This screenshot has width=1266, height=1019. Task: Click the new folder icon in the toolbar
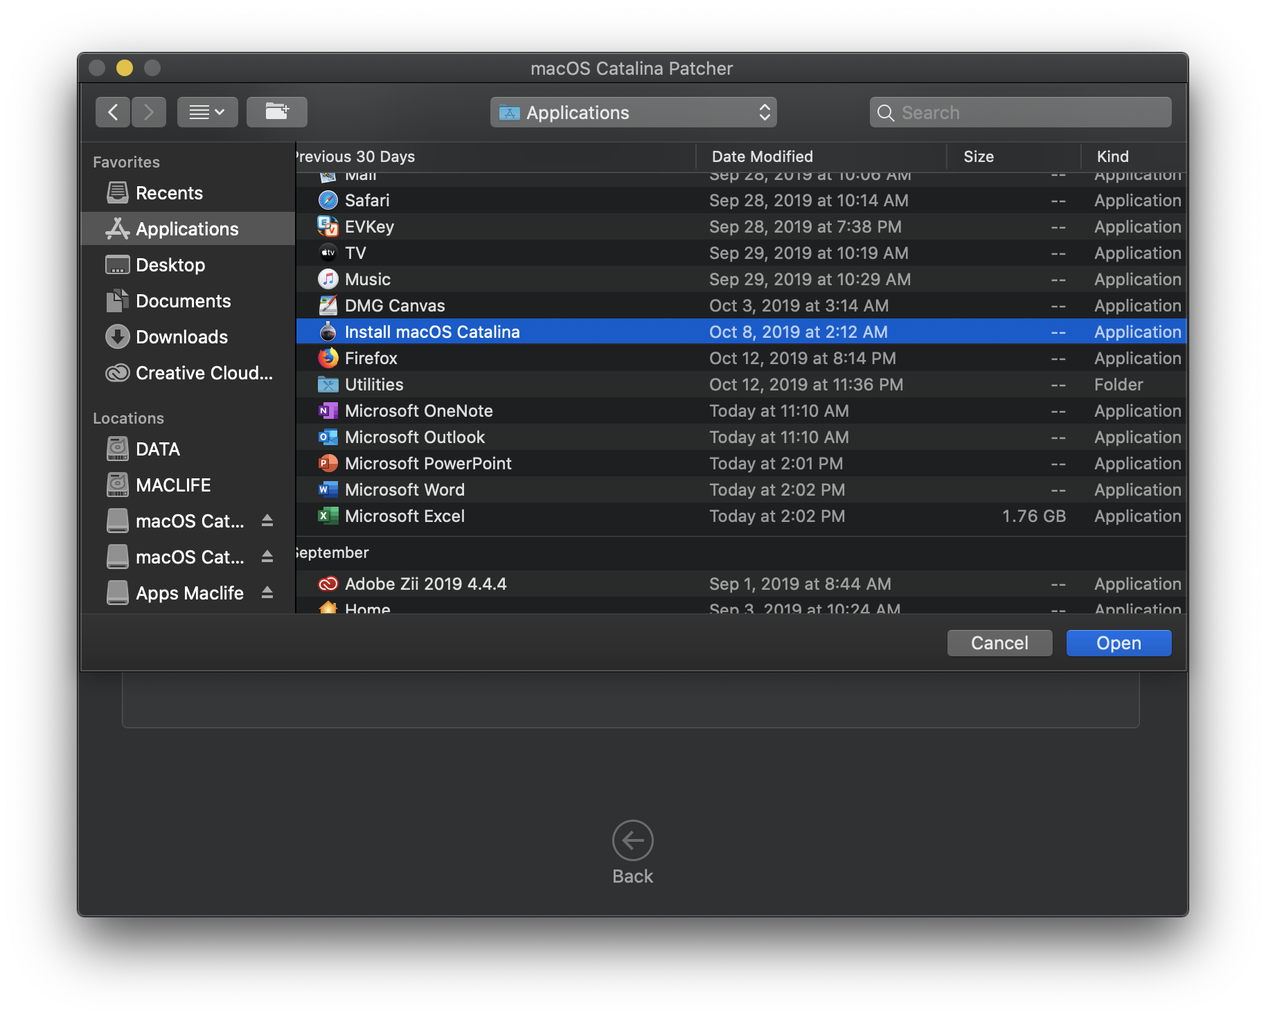coord(276,111)
